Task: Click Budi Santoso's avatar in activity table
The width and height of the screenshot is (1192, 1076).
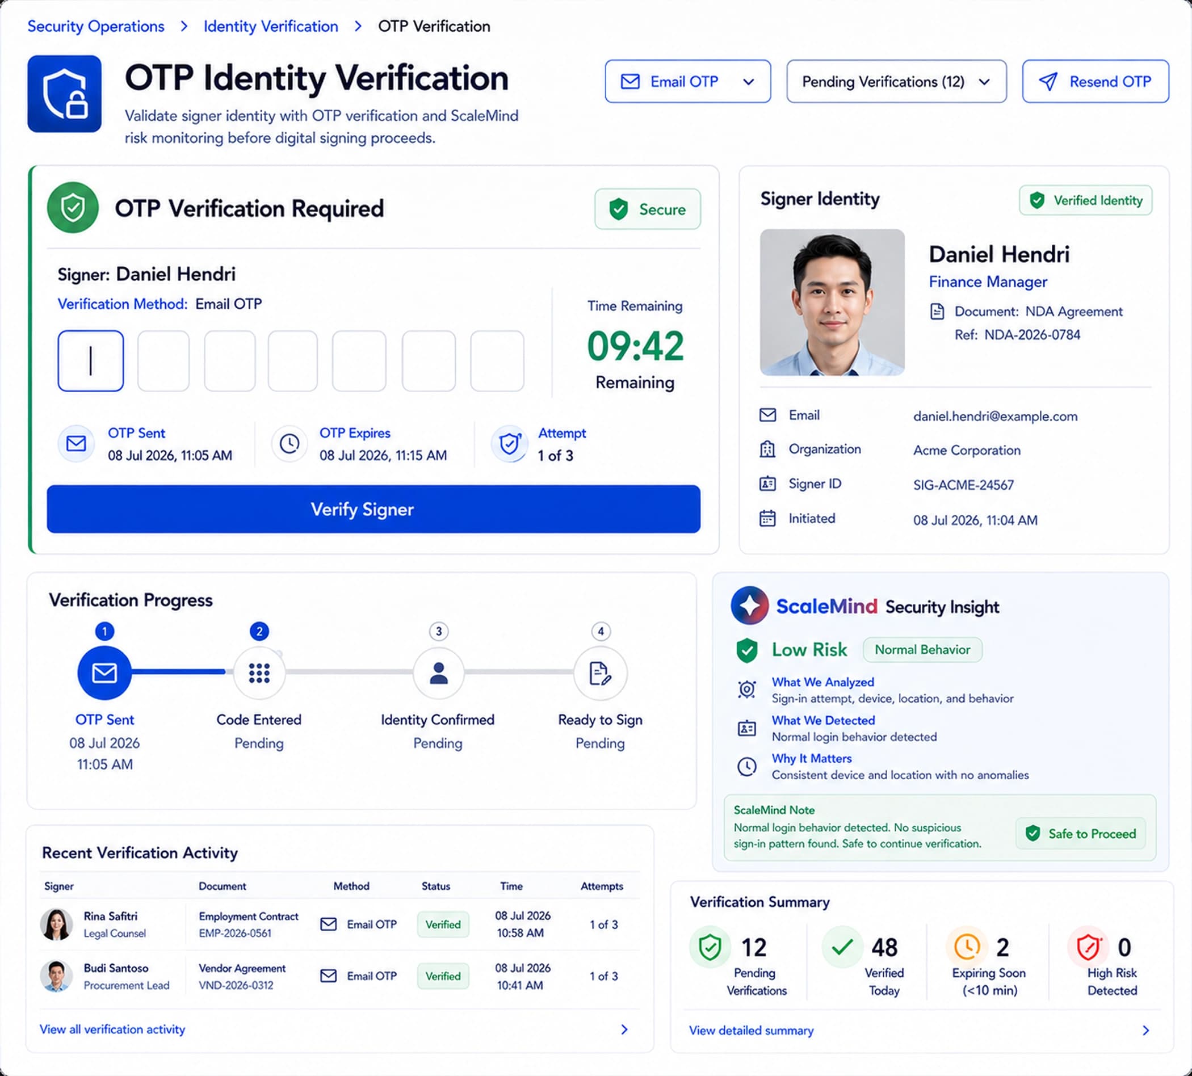Action: tap(57, 976)
